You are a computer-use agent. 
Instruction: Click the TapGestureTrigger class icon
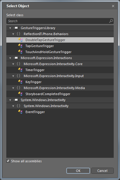point(20,46)
